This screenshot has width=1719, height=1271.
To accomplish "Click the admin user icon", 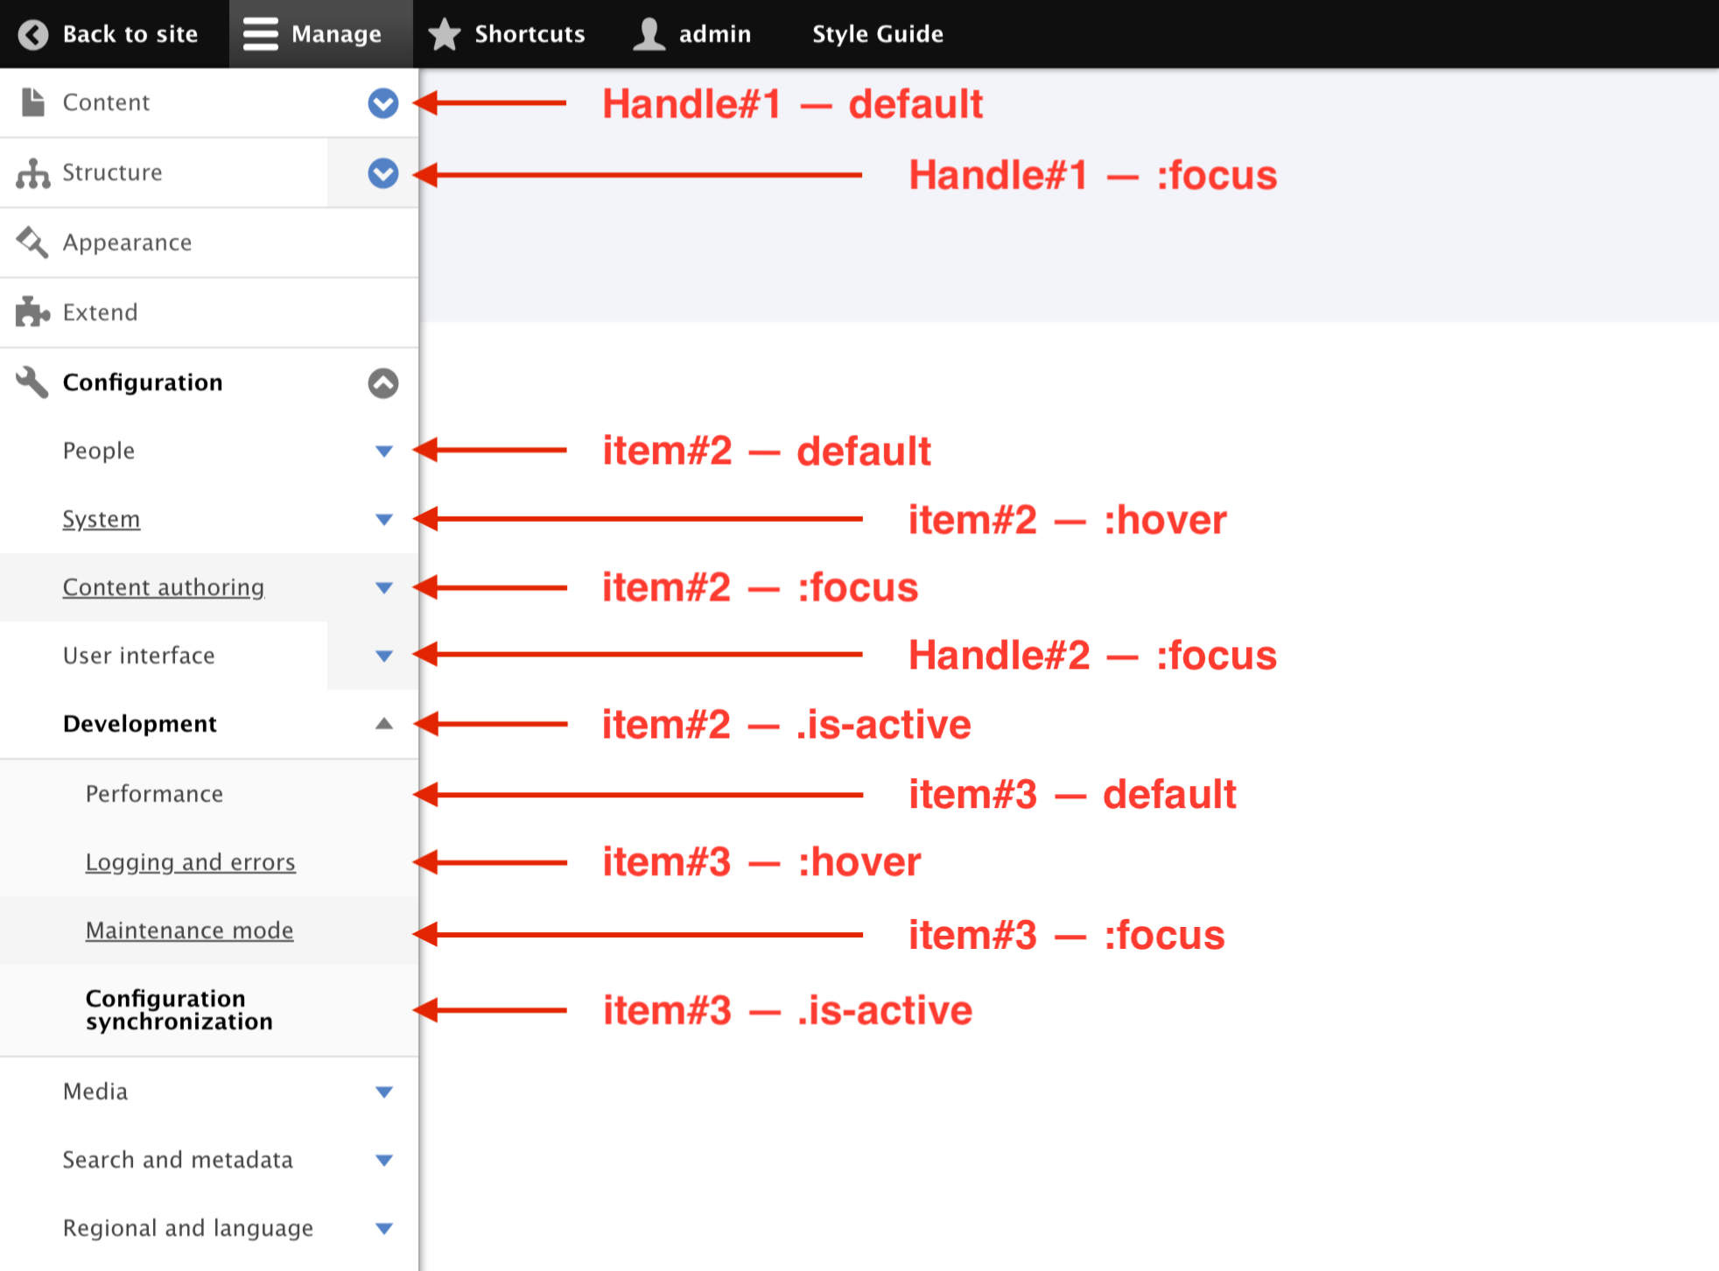I will [648, 34].
